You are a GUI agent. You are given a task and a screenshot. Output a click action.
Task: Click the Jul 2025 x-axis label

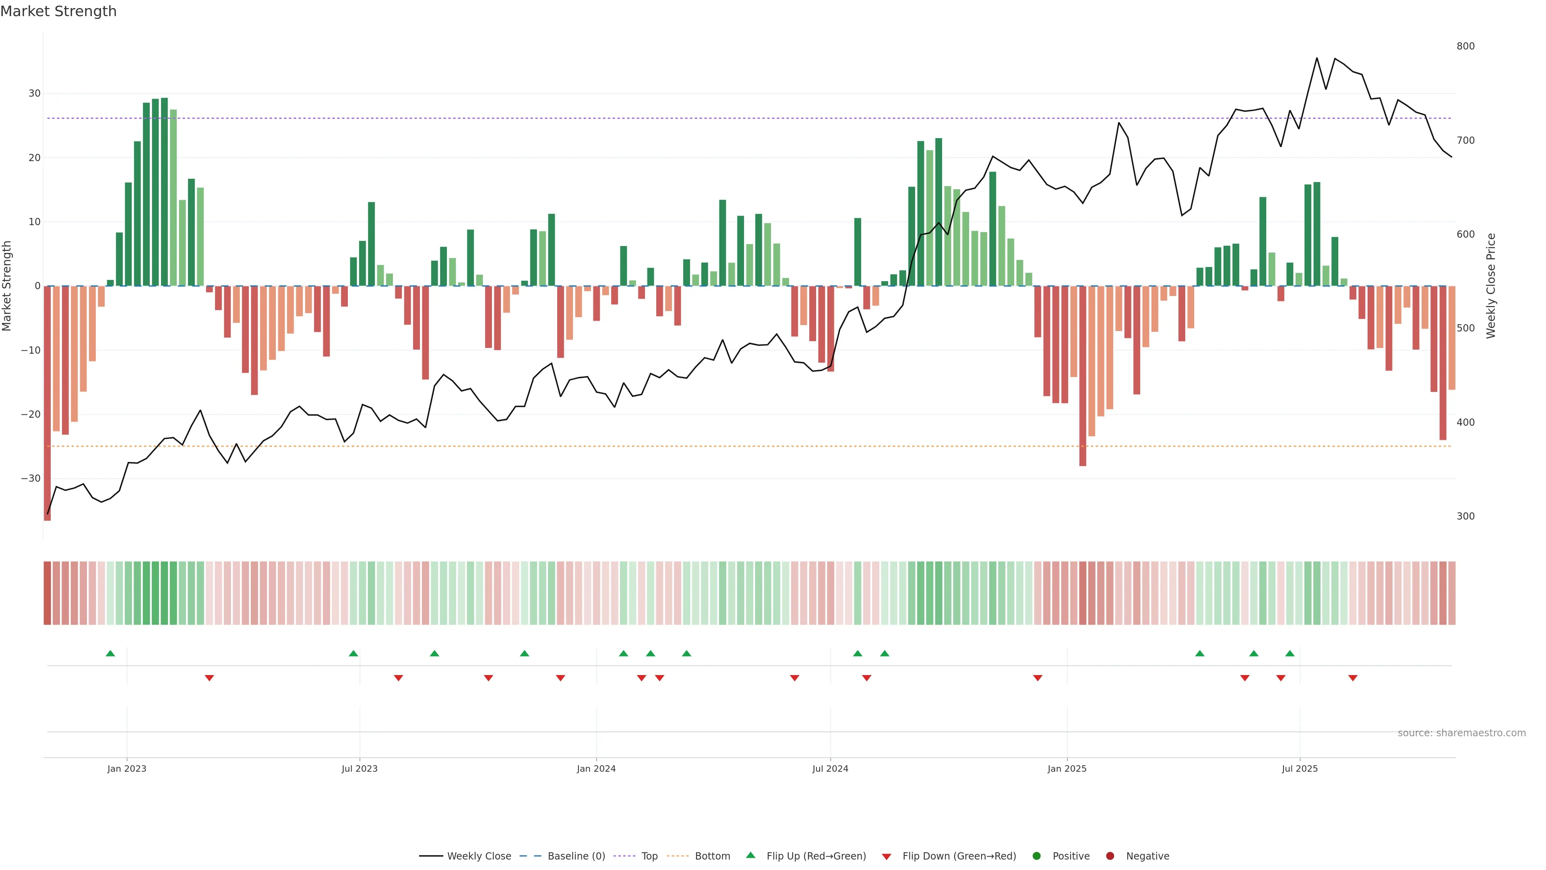click(1299, 768)
